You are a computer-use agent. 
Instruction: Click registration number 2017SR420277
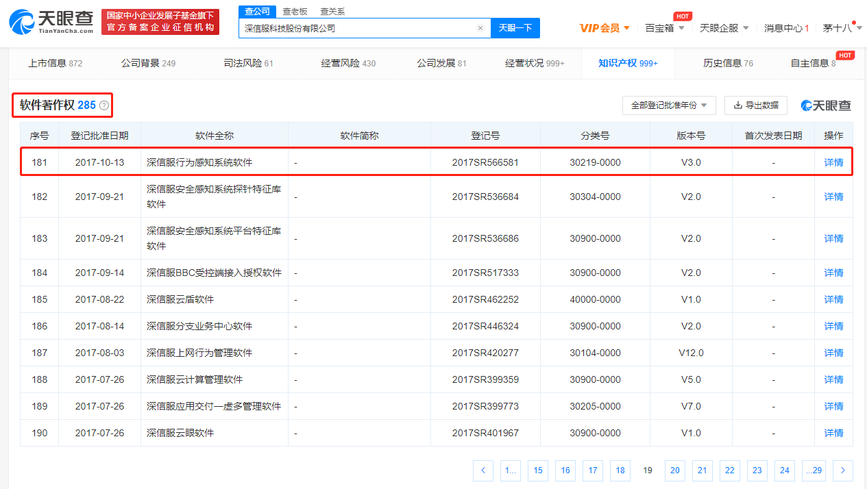(x=485, y=353)
